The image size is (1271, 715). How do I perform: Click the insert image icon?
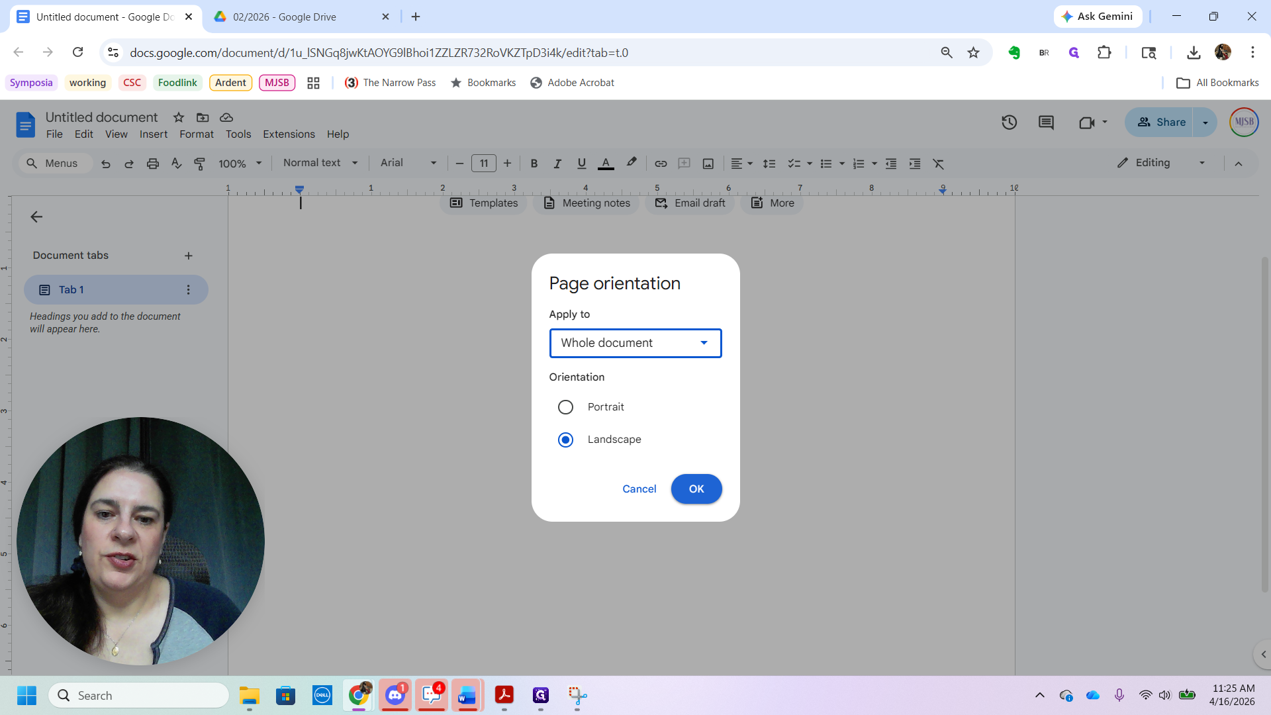pos(708,164)
